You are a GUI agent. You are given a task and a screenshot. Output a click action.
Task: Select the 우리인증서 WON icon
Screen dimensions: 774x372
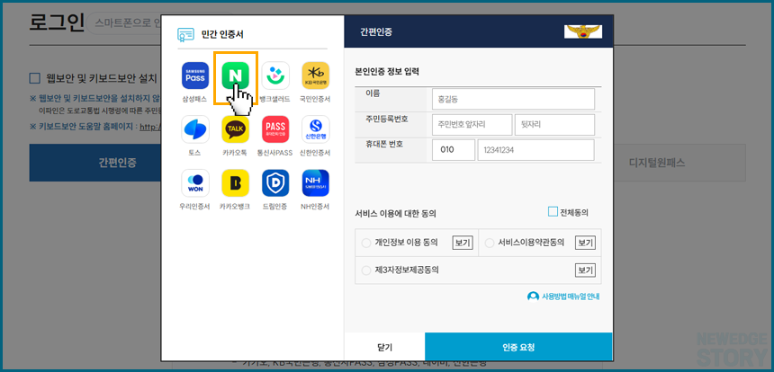pyautogui.click(x=195, y=182)
